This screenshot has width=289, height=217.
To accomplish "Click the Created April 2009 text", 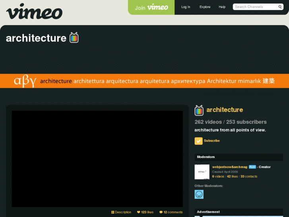I will (225, 172).
